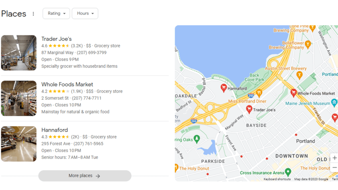This screenshot has height=190, width=338.
Task: Open the Places three-dot options menu
Action: [x=33, y=14]
